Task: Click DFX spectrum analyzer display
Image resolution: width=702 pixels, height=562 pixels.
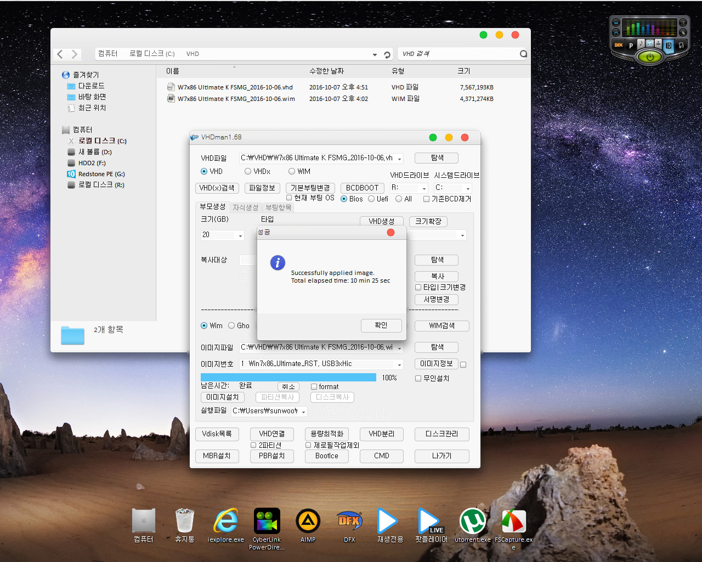Action: [x=650, y=27]
